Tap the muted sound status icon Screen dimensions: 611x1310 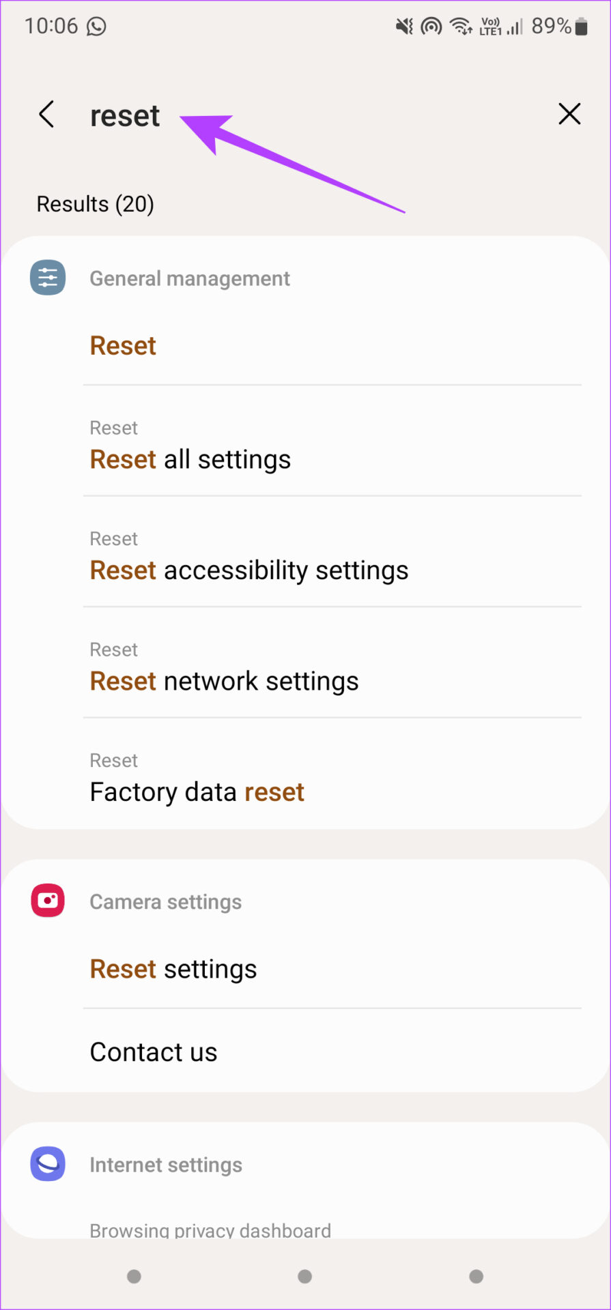pyautogui.click(x=404, y=27)
